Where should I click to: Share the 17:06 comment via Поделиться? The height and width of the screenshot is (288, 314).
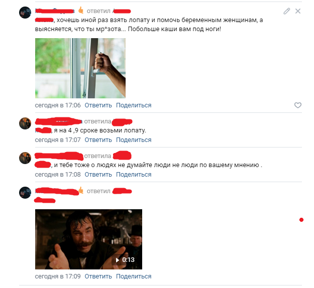pos(134,105)
